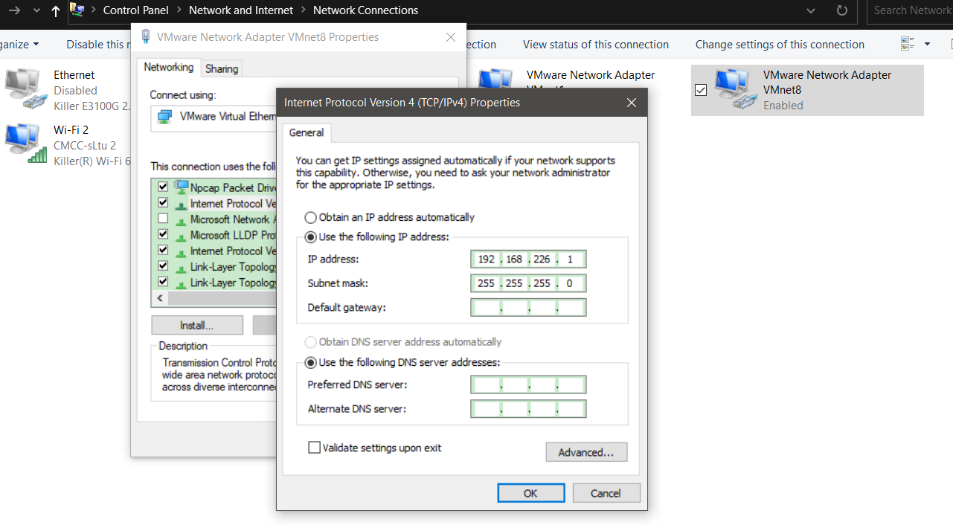Screen dimensions: 953x525
Task: Click Control Panel breadcrumb
Action: click(136, 10)
